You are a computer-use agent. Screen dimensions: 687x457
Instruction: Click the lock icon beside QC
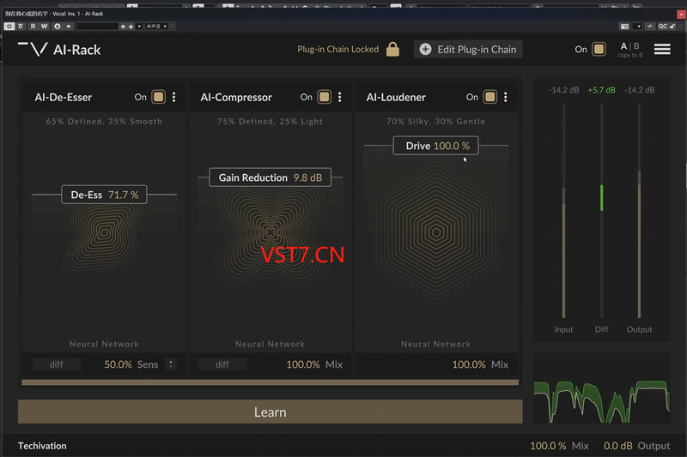click(672, 27)
